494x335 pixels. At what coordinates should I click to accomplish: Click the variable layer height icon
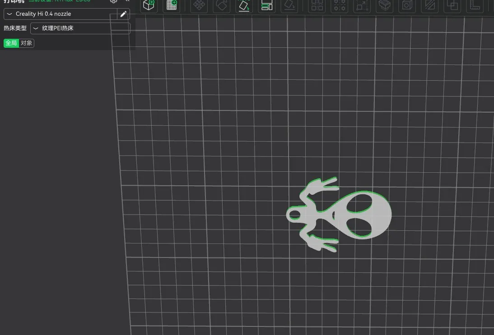coord(385,5)
